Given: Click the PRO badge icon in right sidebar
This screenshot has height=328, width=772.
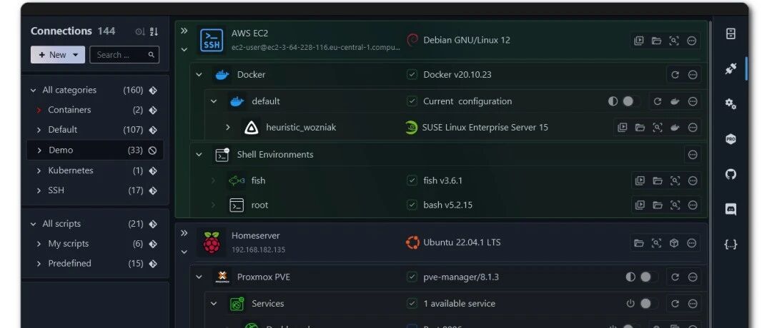Looking at the screenshot, I should point(731,139).
